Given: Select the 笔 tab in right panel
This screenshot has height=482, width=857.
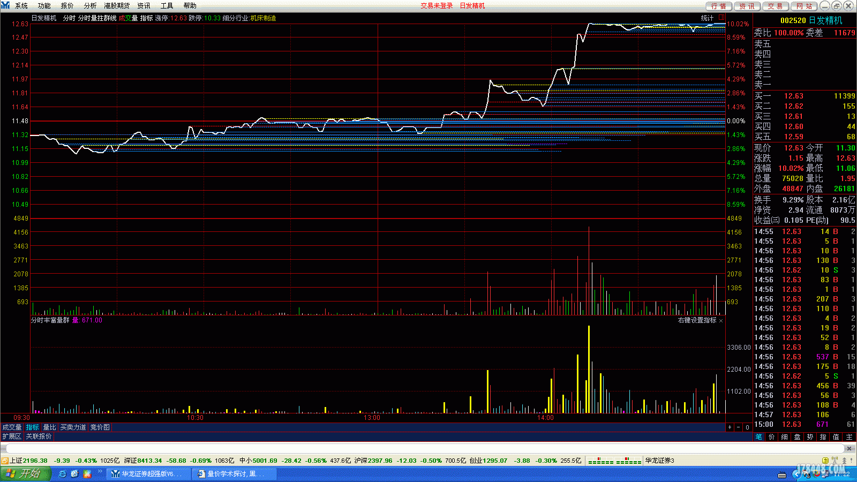Looking at the screenshot, I should pyautogui.click(x=759, y=437).
